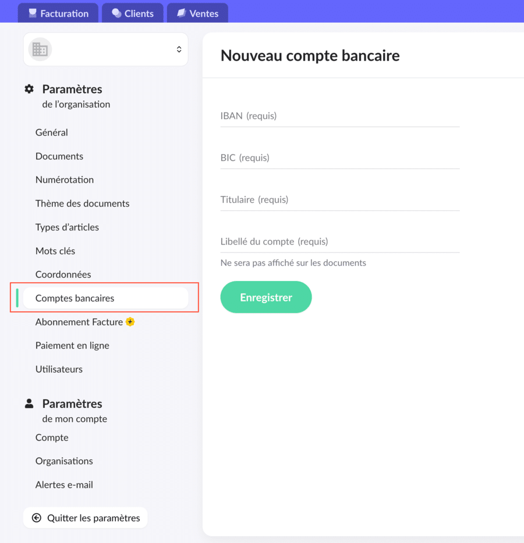Switch to the Clients tab
Image resolution: width=524 pixels, height=543 pixels.
click(x=133, y=13)
